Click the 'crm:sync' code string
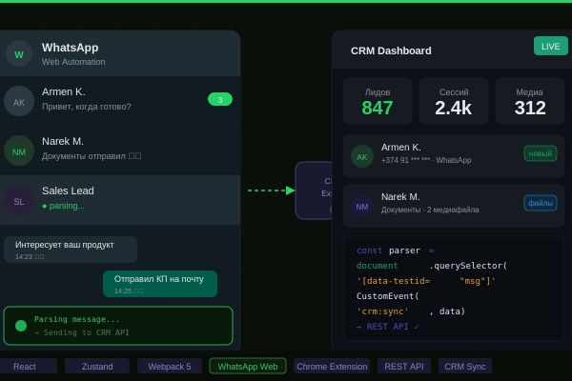This screenshot has height=381, width=572. point(382,311)
